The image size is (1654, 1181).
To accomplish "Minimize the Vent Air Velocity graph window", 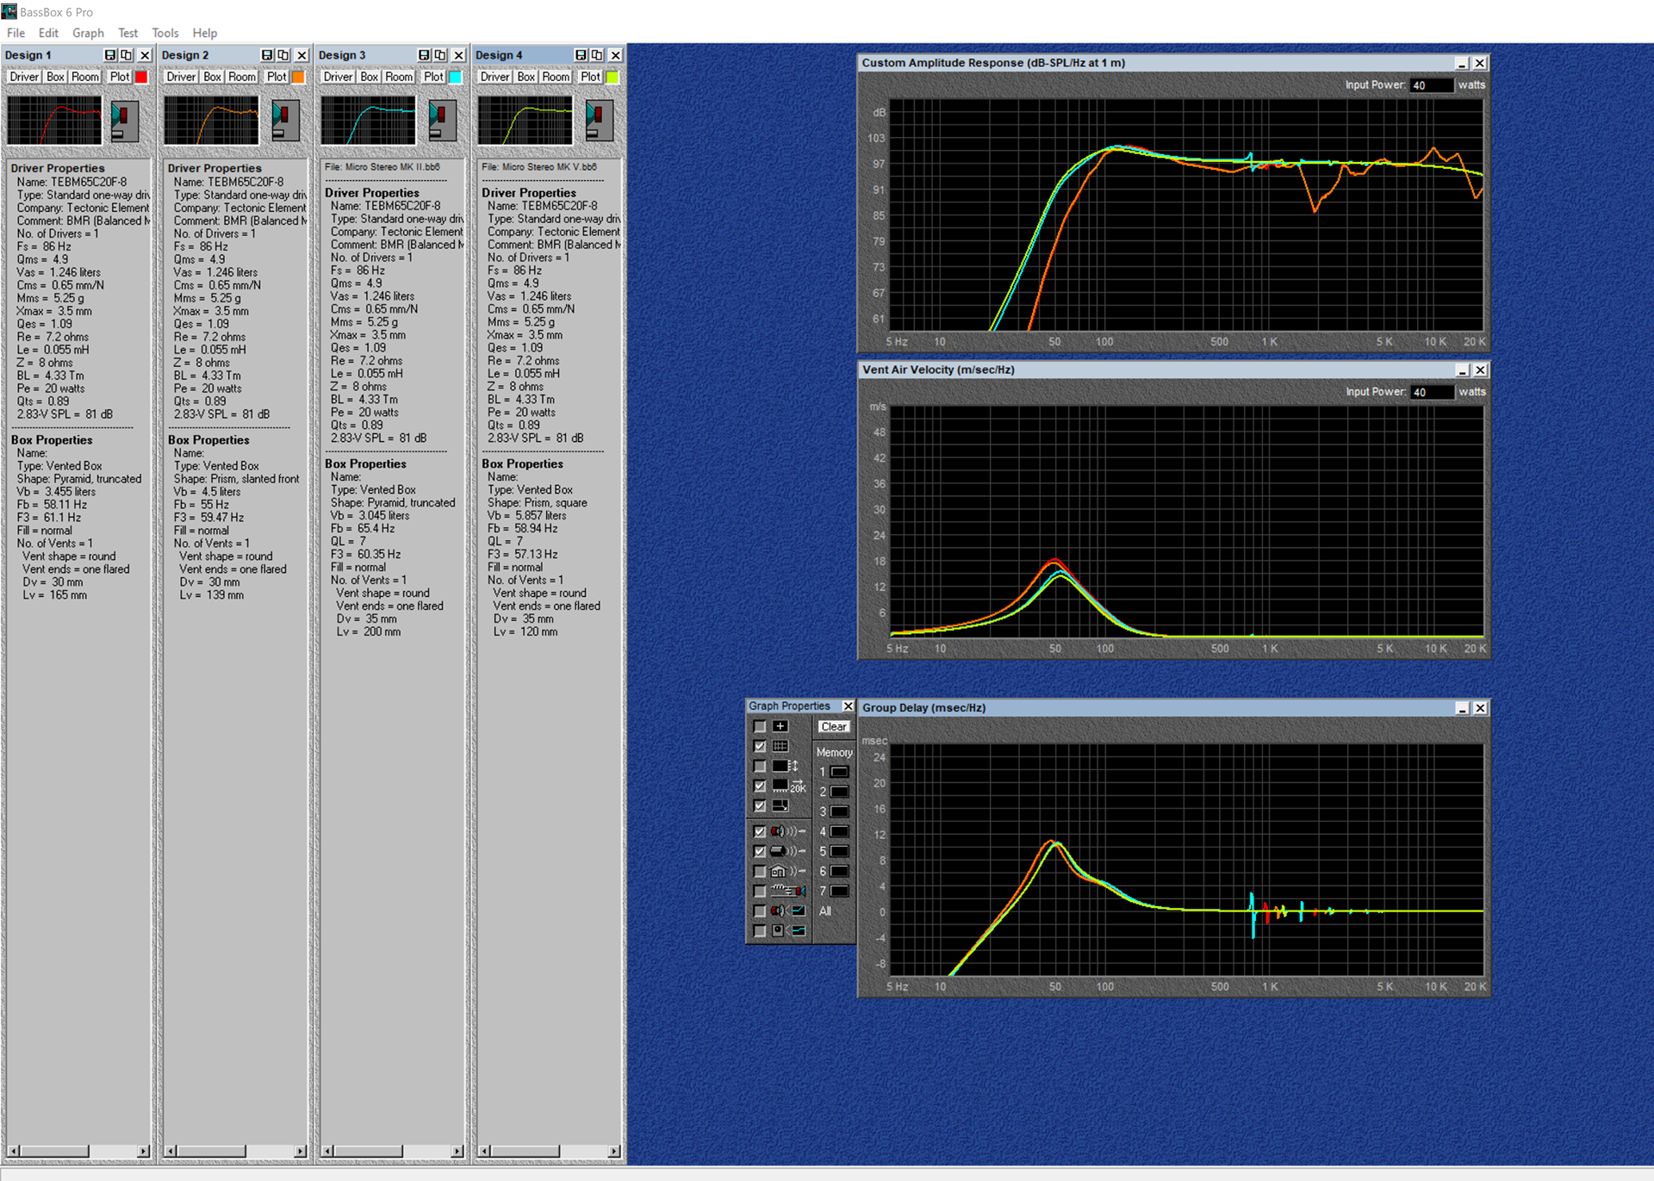I will pos(1462,370).
